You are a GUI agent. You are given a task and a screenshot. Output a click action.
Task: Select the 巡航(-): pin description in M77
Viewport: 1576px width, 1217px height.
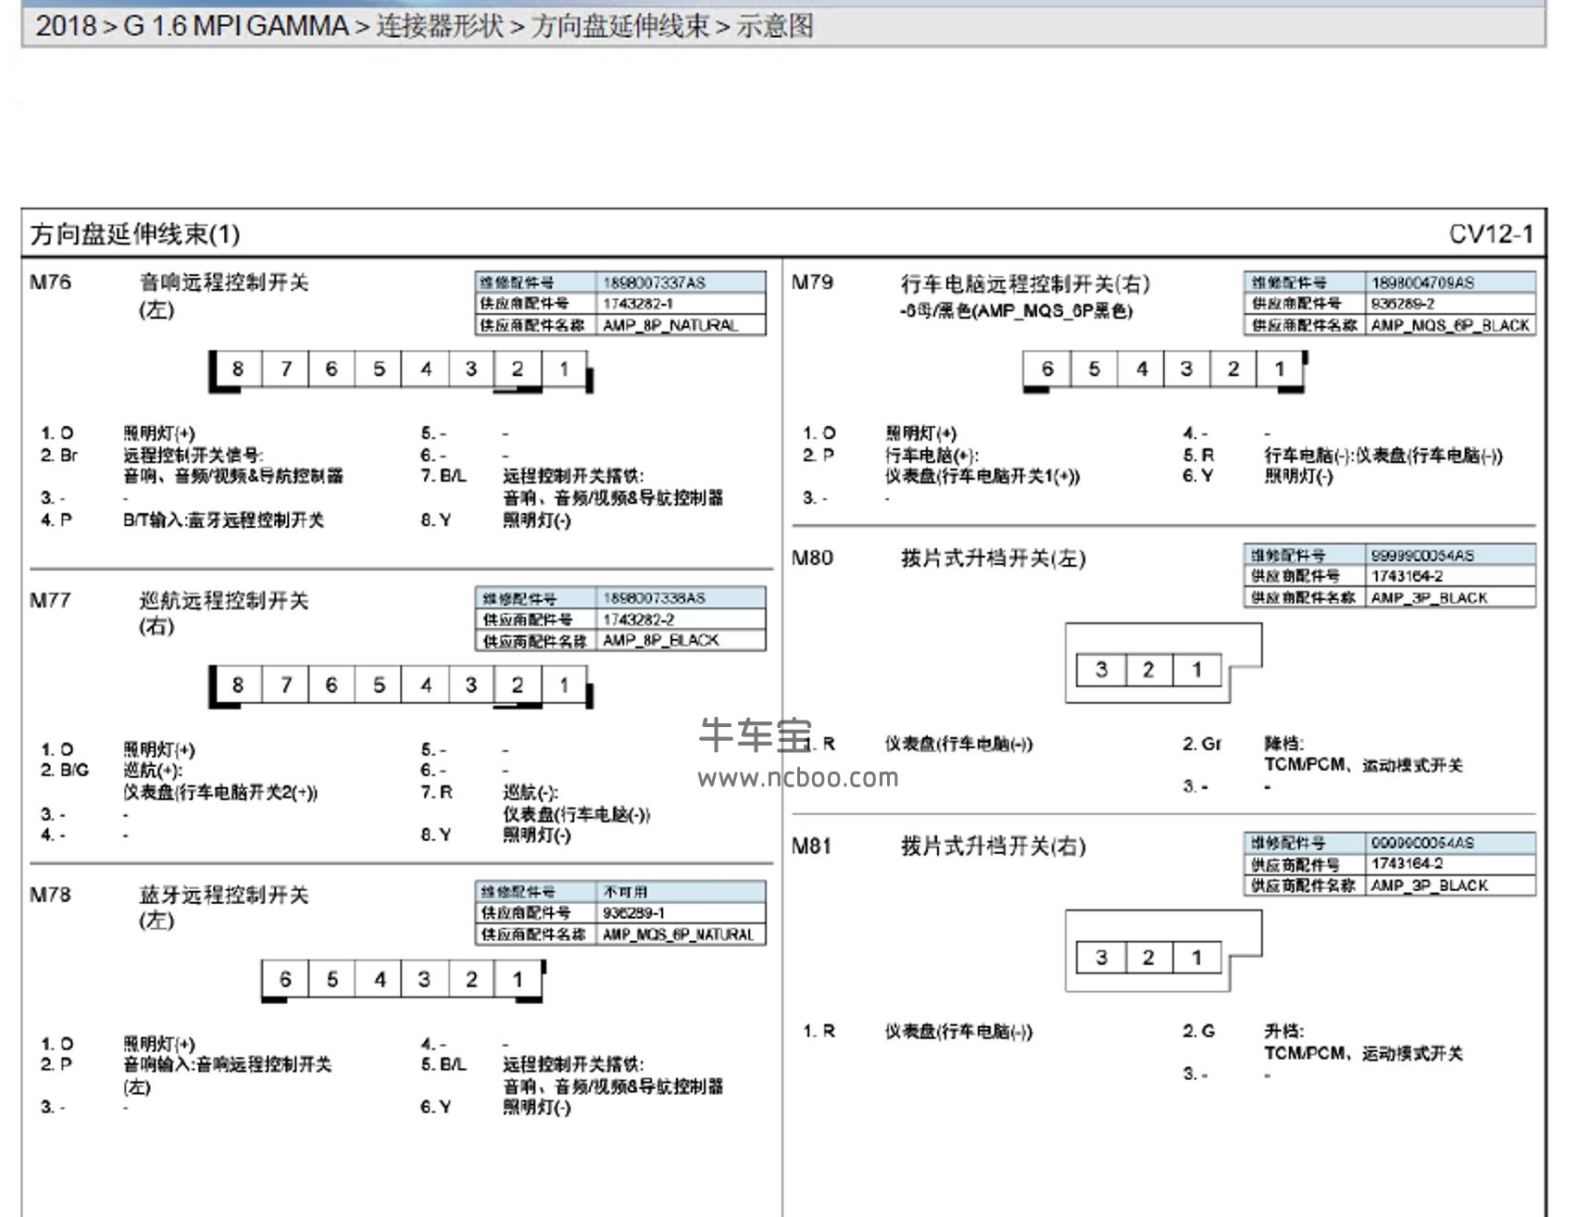(x=531, y=793)
